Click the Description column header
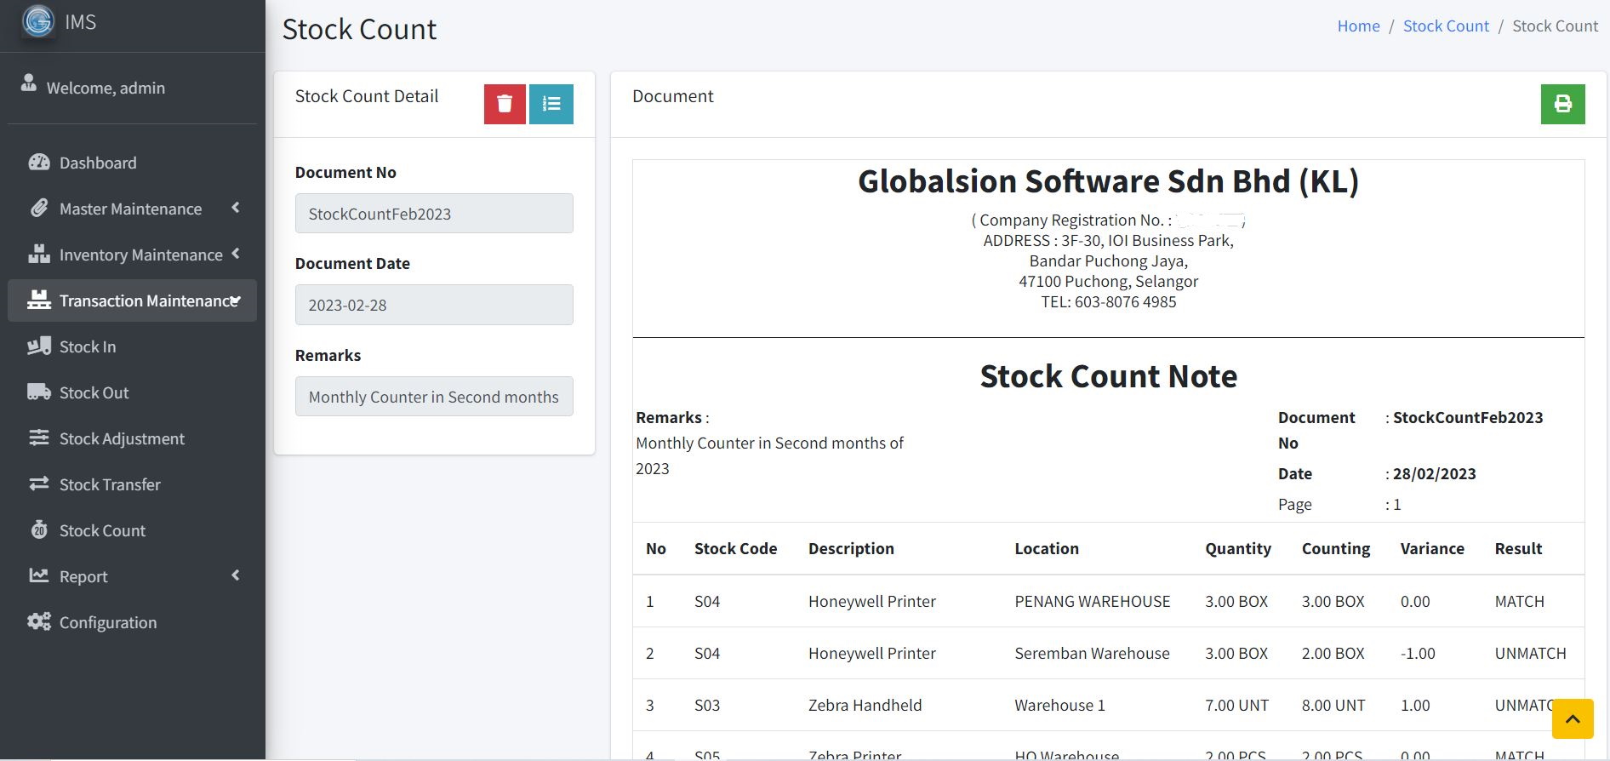Viewport: 1610px width, 761px height. coord(851,548)
